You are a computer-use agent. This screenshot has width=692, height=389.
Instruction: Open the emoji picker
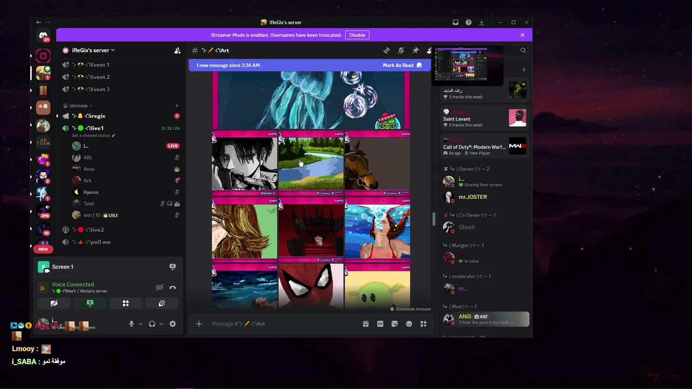409,324
